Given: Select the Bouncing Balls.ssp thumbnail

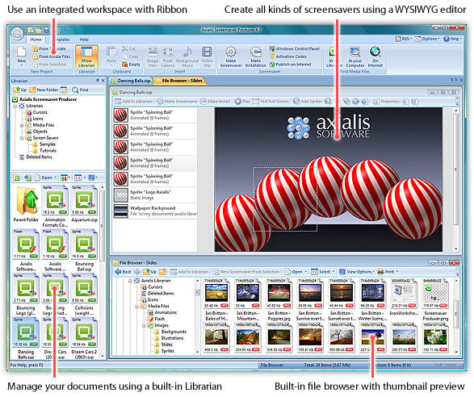Looking at the screenshot, I should [x=84, y=250].
